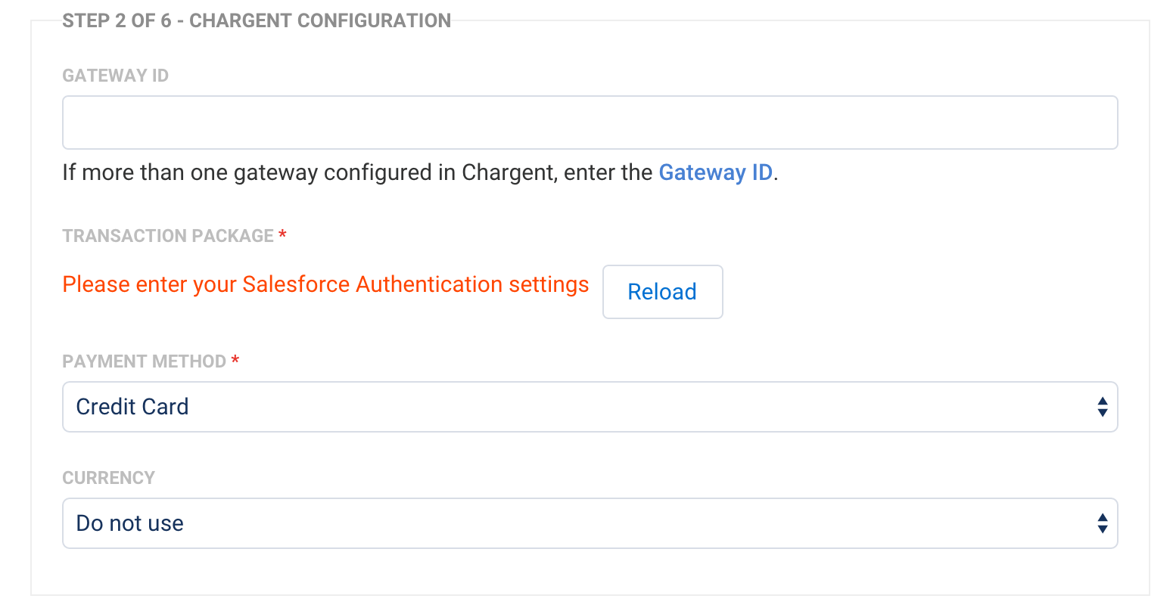Click the "Step 2 of 6" heading text
The width and height of the screenshot is (1173, 611).
point(117,20)
